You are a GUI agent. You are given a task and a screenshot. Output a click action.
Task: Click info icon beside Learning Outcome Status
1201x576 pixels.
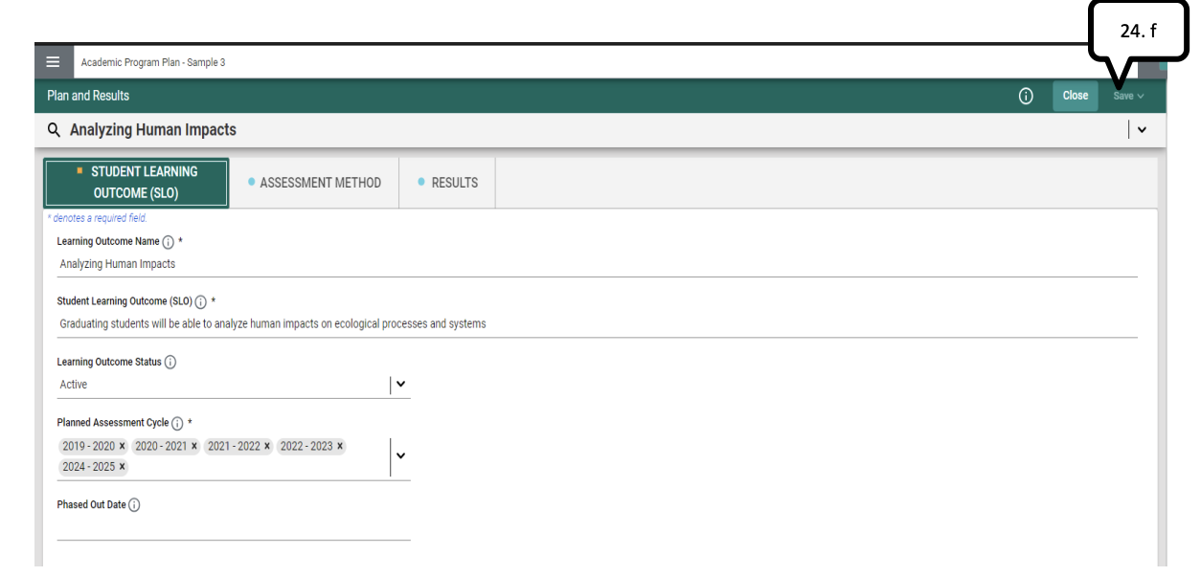click(x=170, y=362)
